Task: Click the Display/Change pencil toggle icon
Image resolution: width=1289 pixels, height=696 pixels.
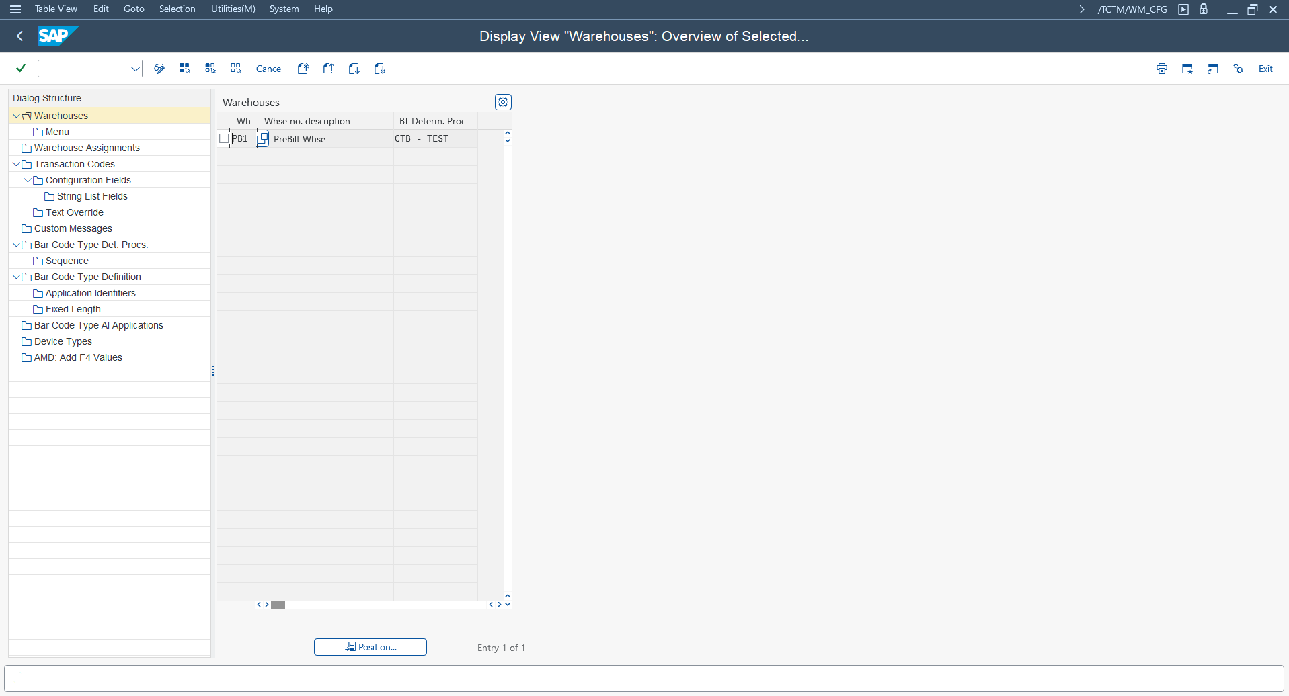Action: 159,69
